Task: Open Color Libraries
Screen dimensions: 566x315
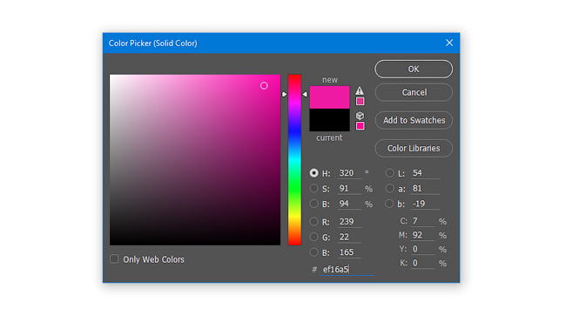Action: tap(414, 148)
